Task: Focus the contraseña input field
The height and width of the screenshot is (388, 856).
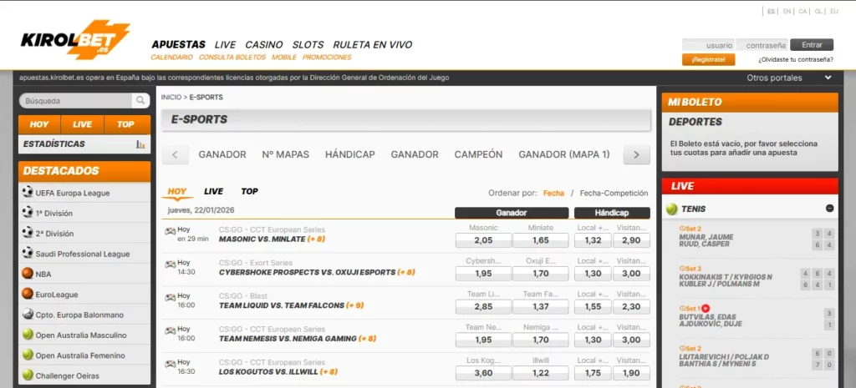Action: [762, 45]
